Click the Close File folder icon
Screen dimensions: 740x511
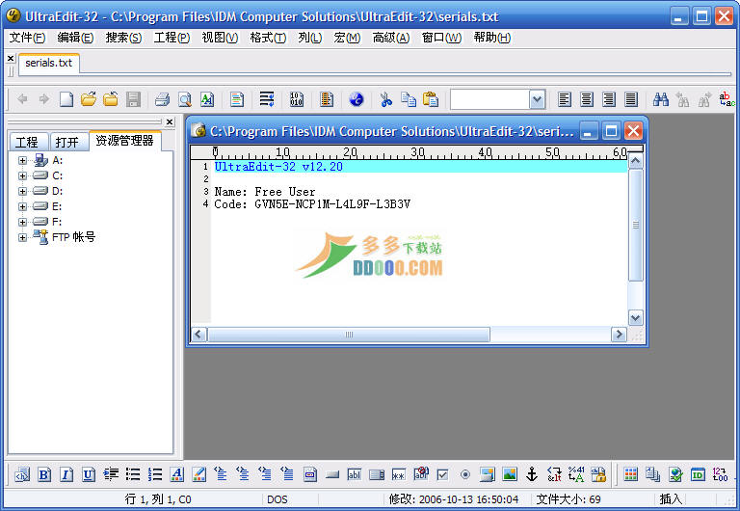(111, 99)
